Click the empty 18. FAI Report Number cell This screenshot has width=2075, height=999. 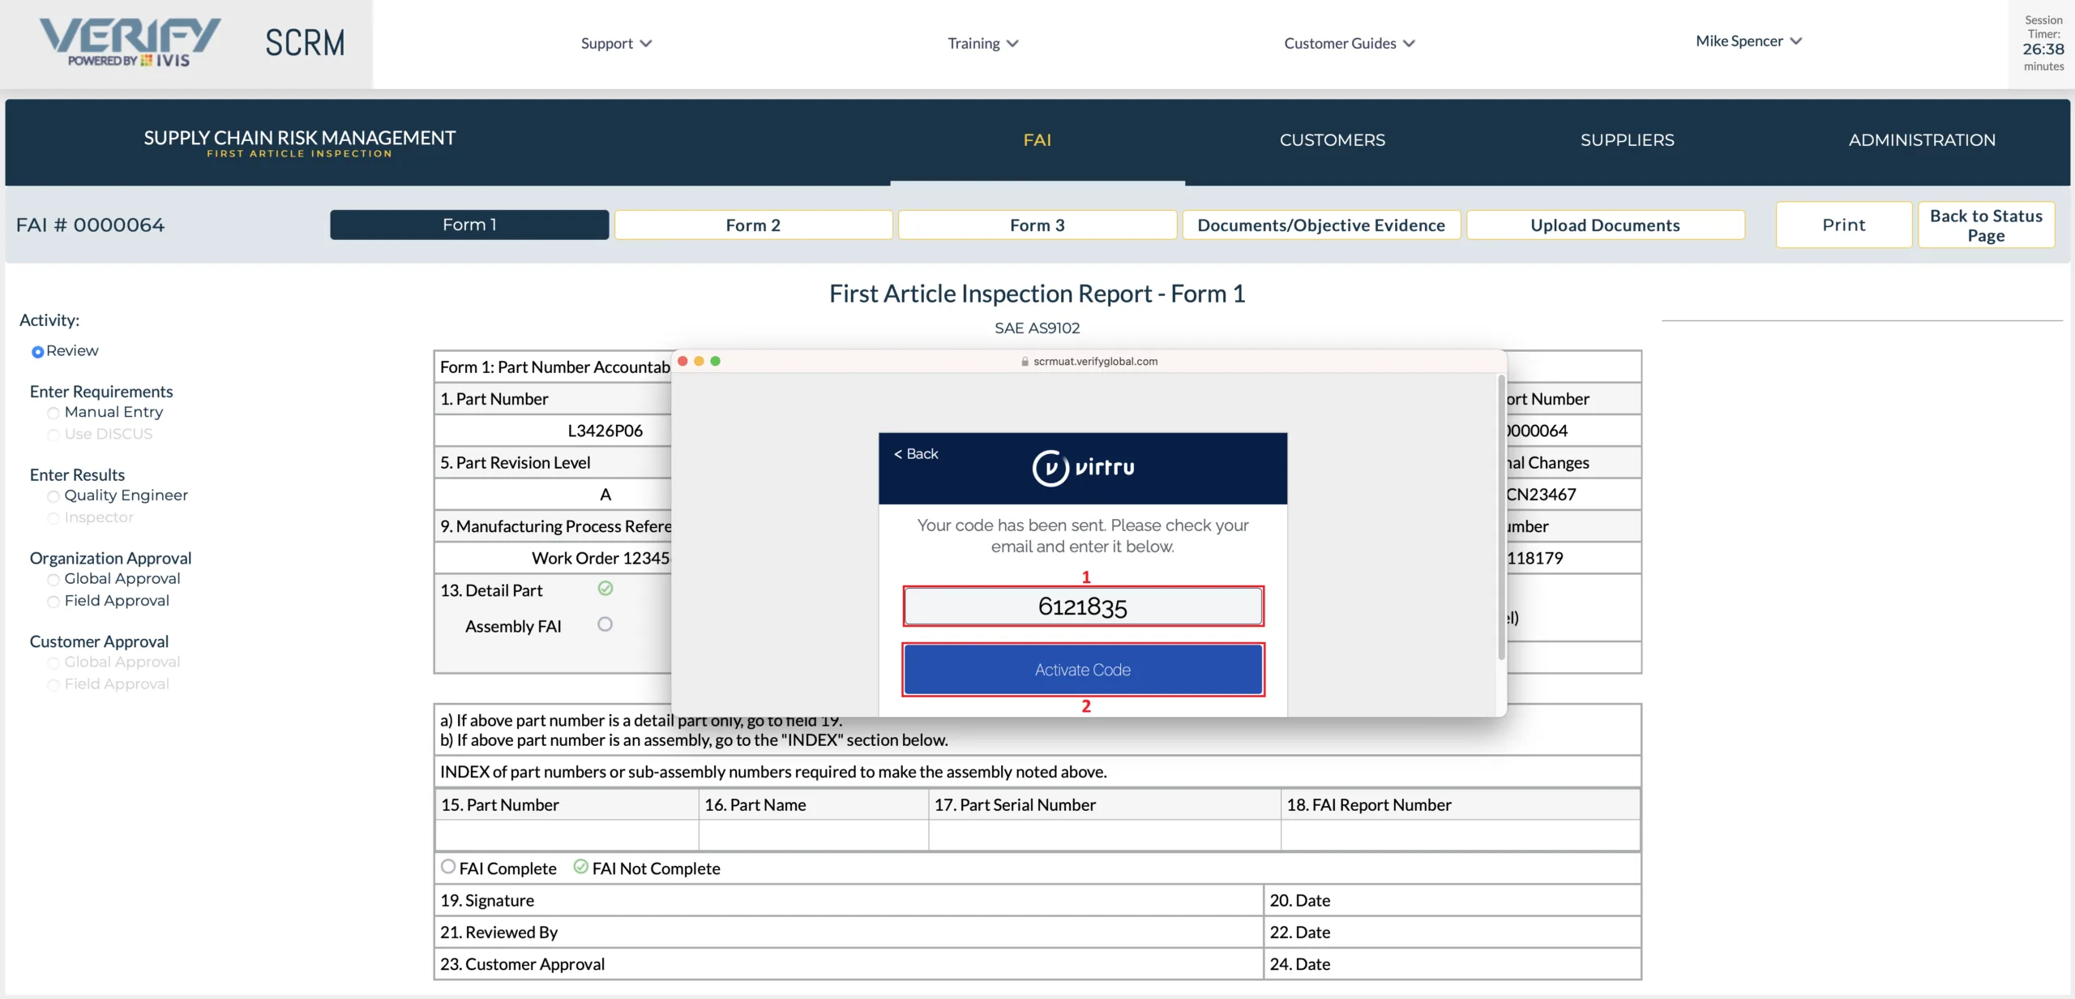coord(1461,834)
